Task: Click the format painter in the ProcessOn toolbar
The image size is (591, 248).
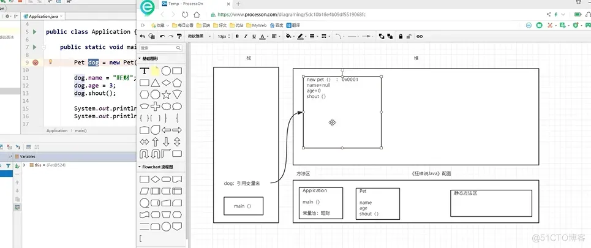Action: tap(179, 36)
